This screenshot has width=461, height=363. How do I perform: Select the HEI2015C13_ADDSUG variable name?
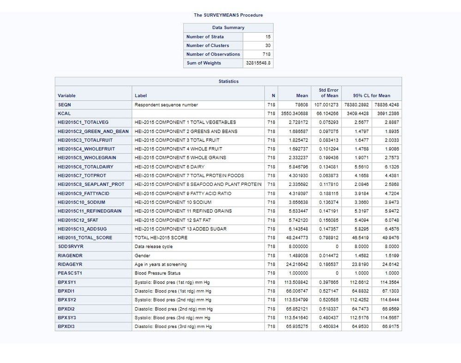[x=82, y=229]
